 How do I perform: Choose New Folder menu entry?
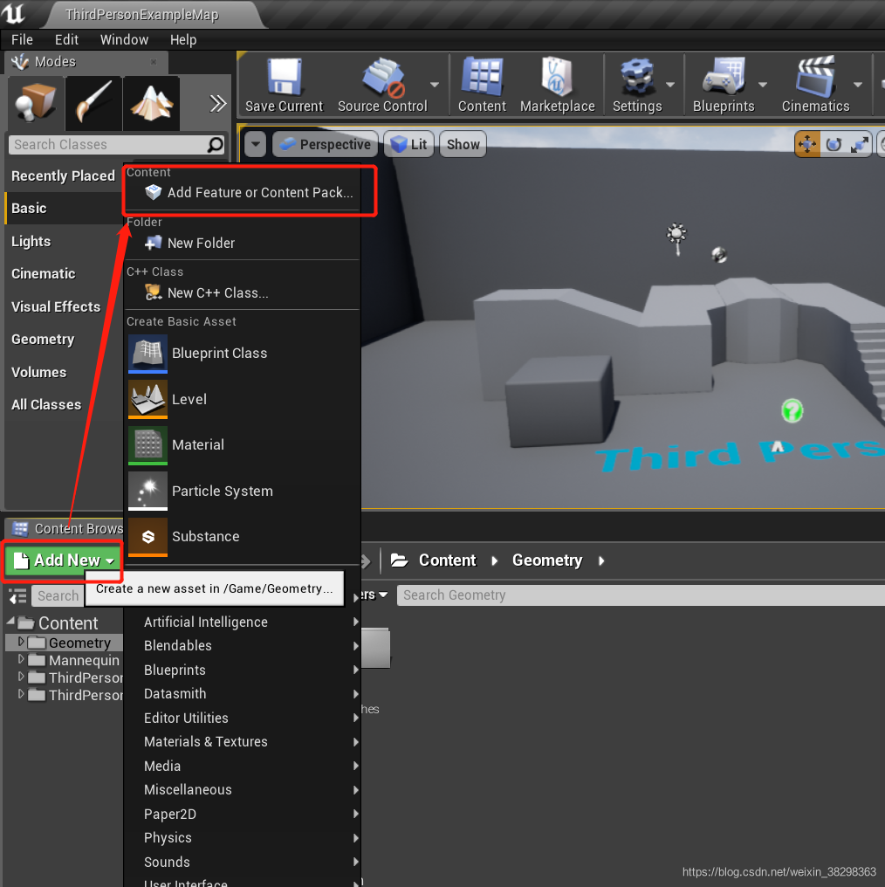tap(244, 244)
